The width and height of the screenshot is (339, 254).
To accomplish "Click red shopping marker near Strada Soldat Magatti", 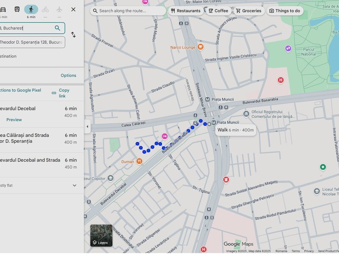I will [x=226, y=179].
